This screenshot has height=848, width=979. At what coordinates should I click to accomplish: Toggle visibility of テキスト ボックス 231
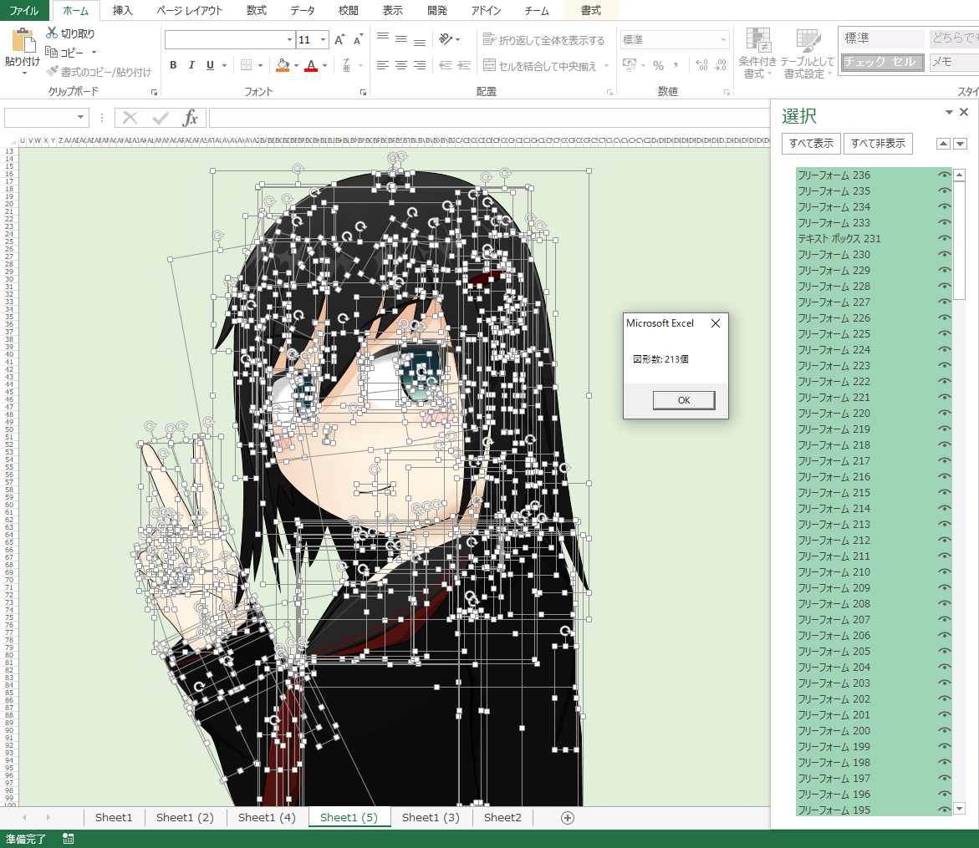point(945,239)
